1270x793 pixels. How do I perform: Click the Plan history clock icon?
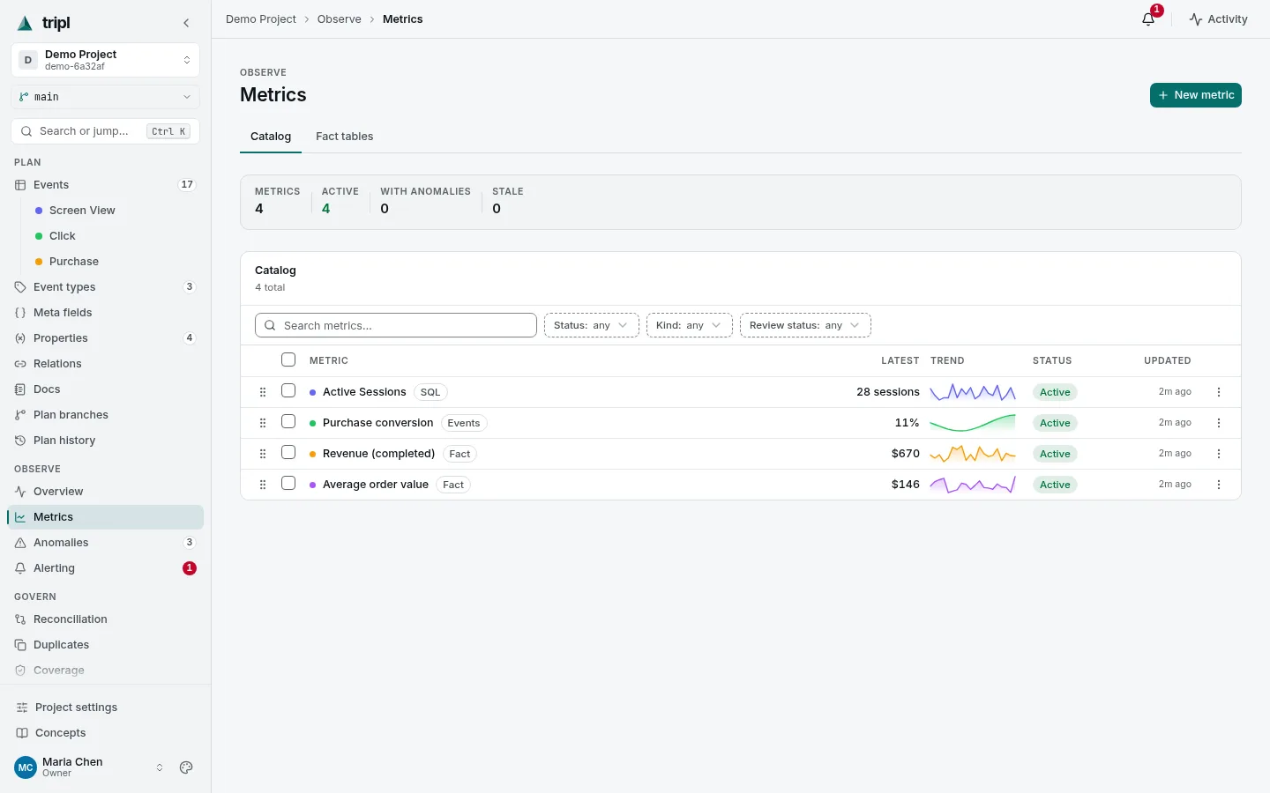[x=20, y=441]
